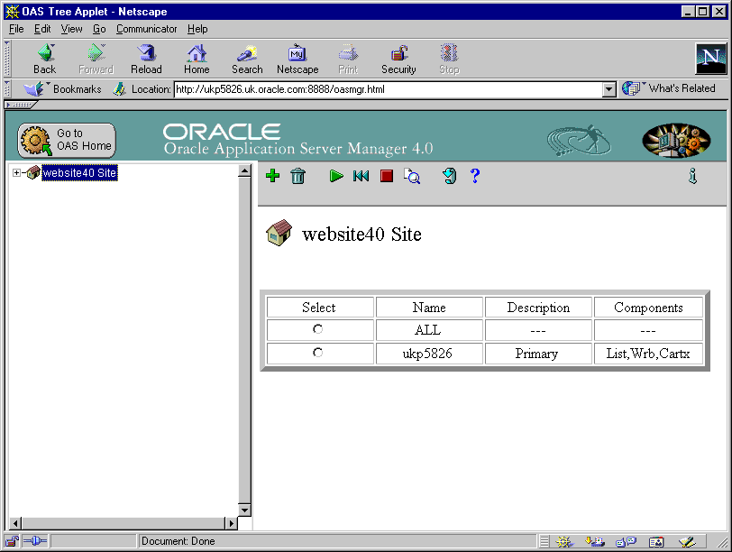
Task: Click the Components column header
Action: tap(648, 308)
